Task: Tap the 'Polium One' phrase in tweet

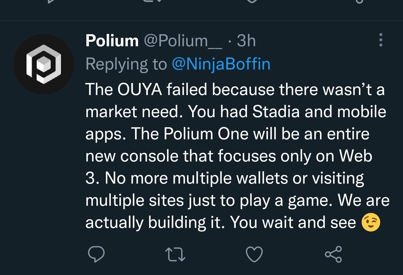Action: 206,134
